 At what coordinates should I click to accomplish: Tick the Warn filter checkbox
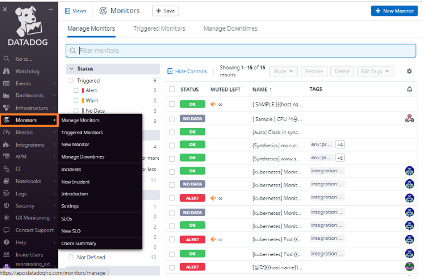[x=76, y=100]
